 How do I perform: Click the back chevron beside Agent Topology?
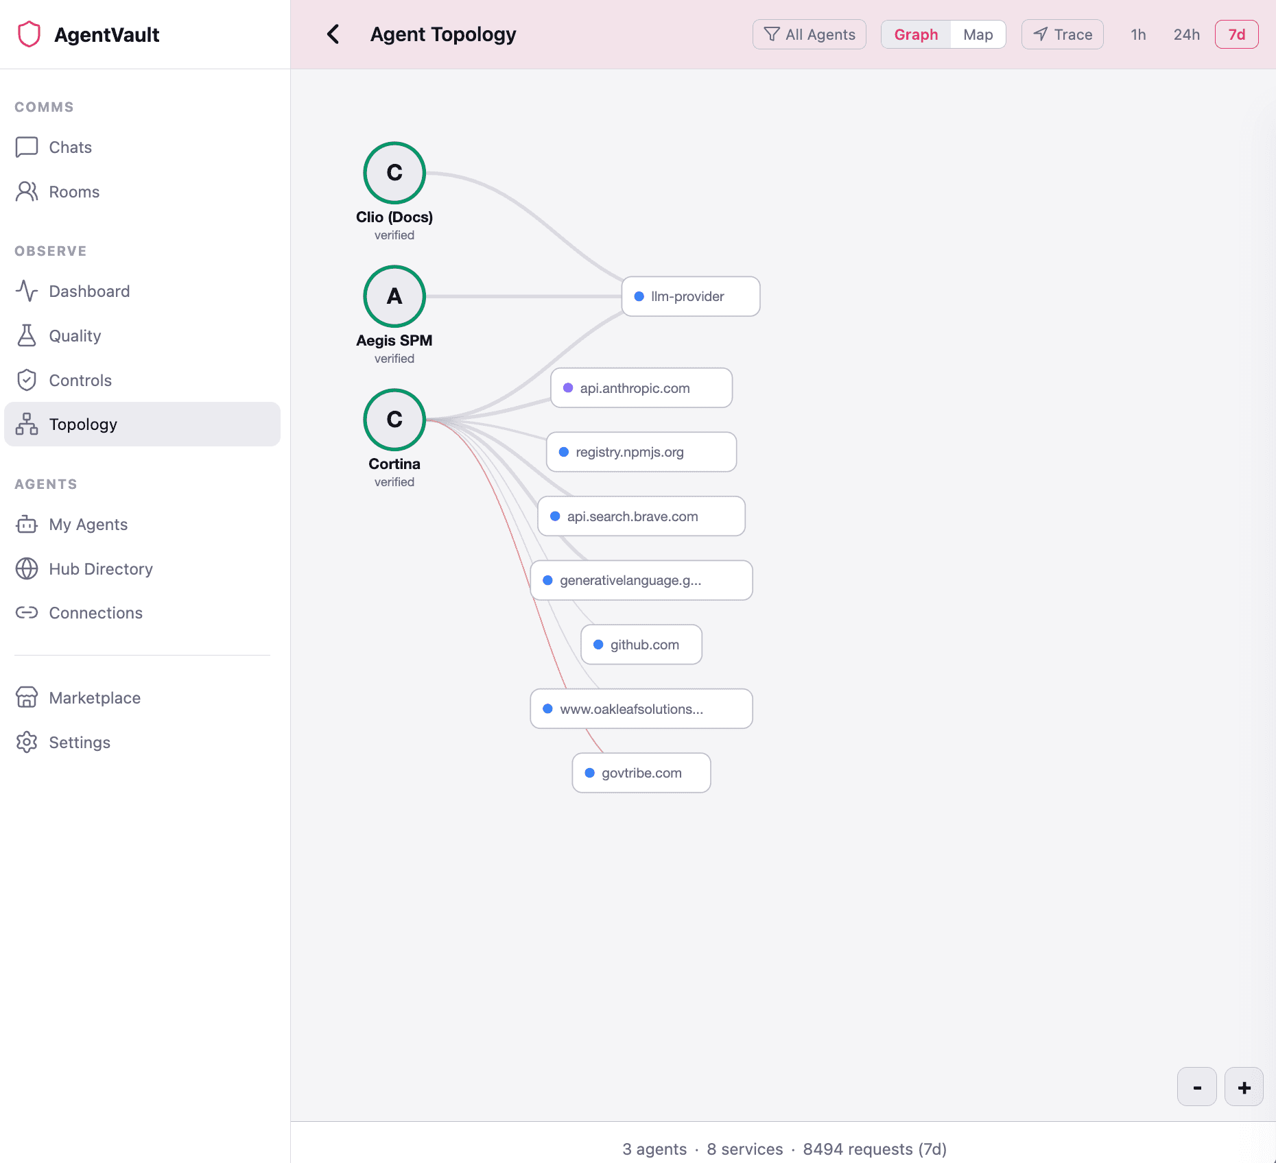(334, 34)
